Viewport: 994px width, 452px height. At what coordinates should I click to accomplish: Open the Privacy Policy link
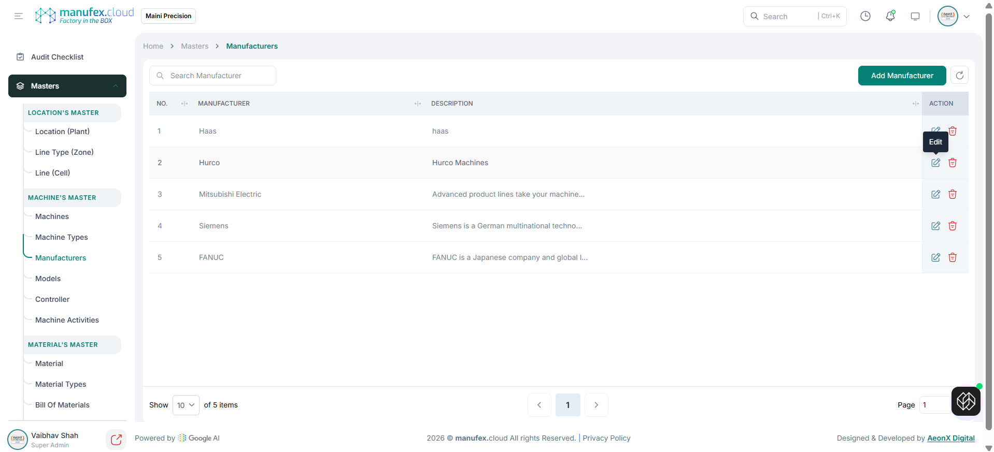point(606,438)
